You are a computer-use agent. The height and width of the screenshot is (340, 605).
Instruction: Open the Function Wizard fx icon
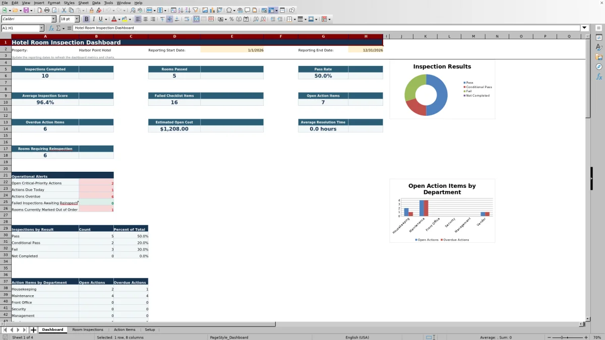coord(51,28)
